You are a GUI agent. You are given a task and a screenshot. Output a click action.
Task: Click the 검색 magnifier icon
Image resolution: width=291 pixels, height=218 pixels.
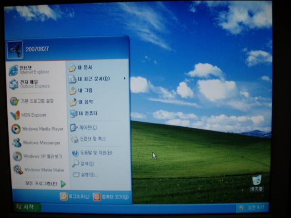(x=75, y=163)
